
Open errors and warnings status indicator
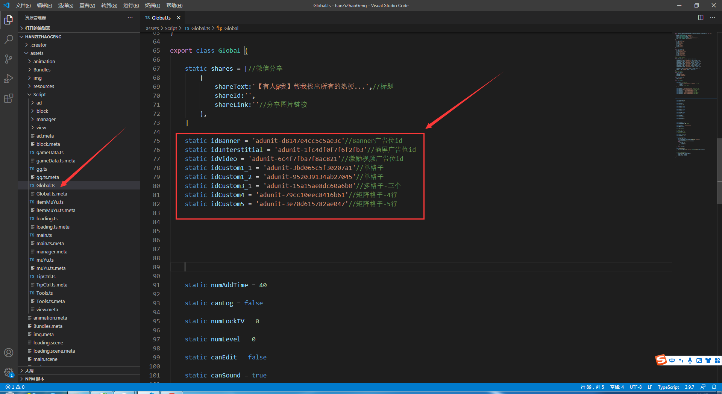pyautogui.click(x=15, y=387)
